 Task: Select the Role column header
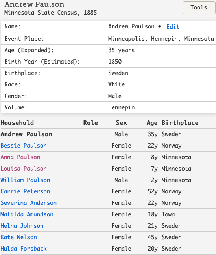90,123
